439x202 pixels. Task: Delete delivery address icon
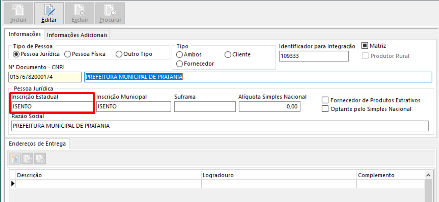pos(40,159)
